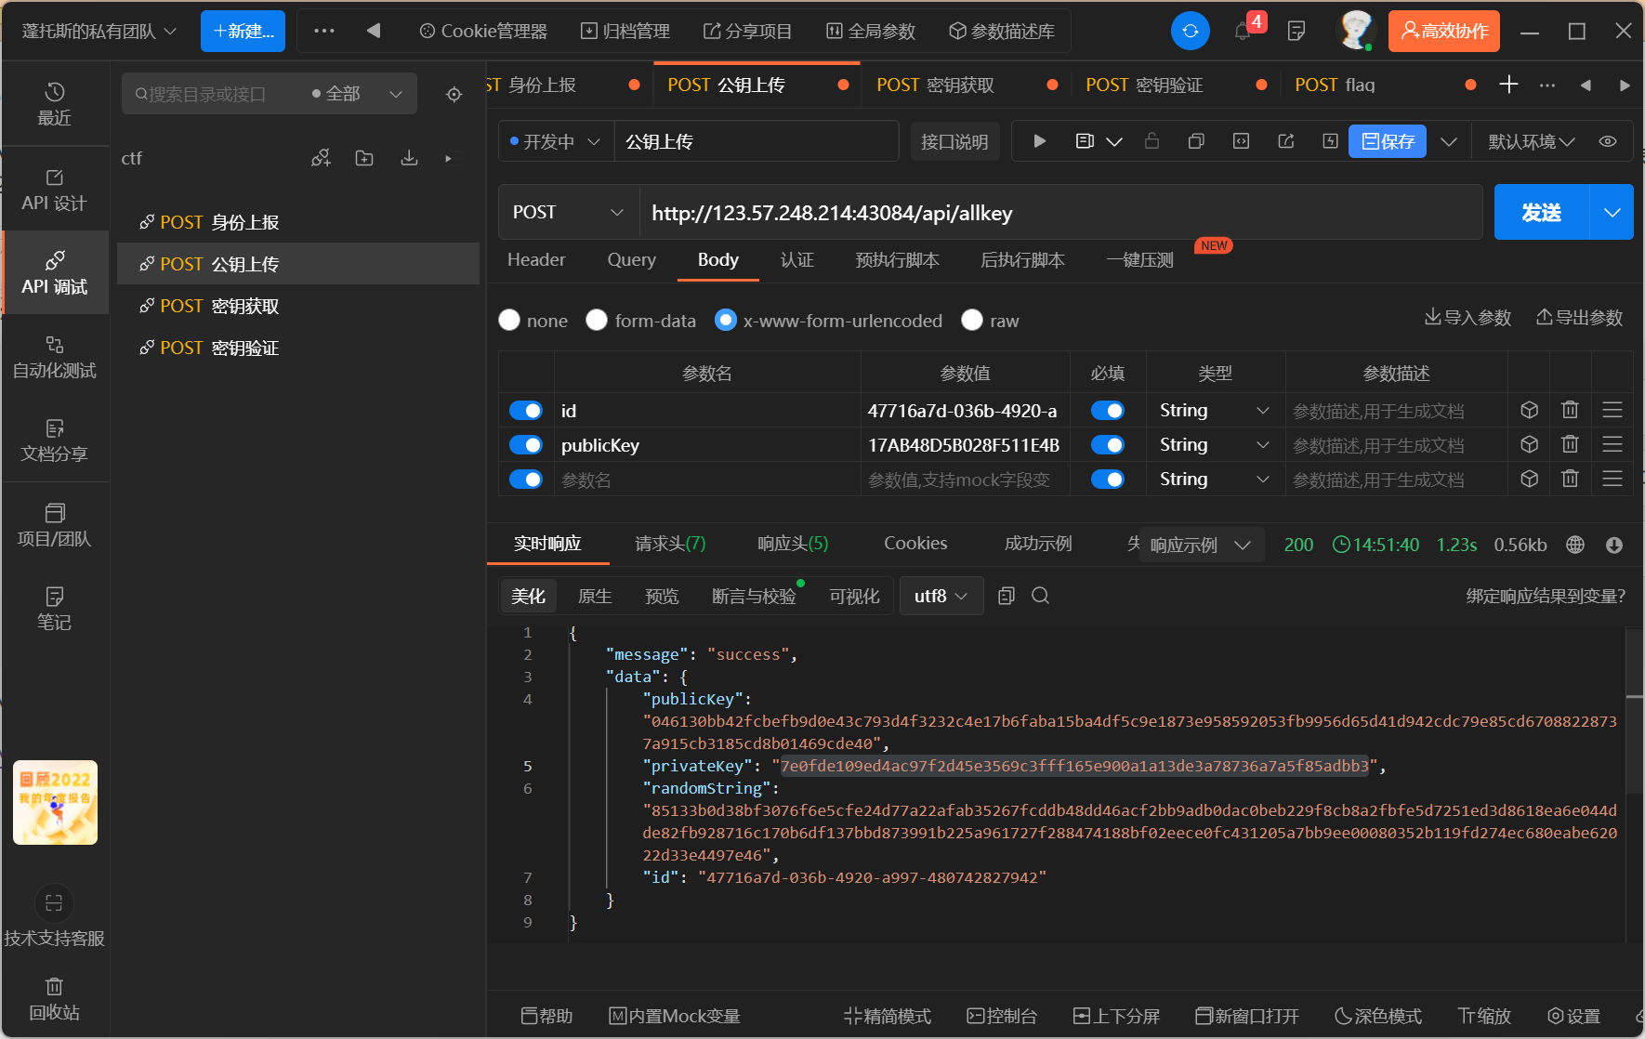Click the request URL input field
This screenshot has width=1645, height=1039.
pyautogui.click(x=1059, y=212)
